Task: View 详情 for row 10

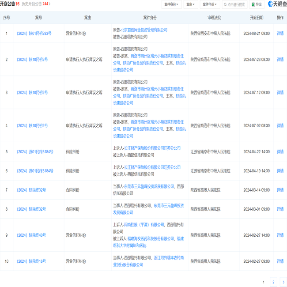Action: coord(280,261)
